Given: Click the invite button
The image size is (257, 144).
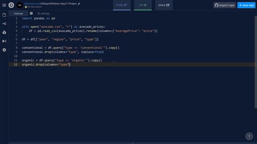Looking at the screenshot, I should click(x=122, y=5).
